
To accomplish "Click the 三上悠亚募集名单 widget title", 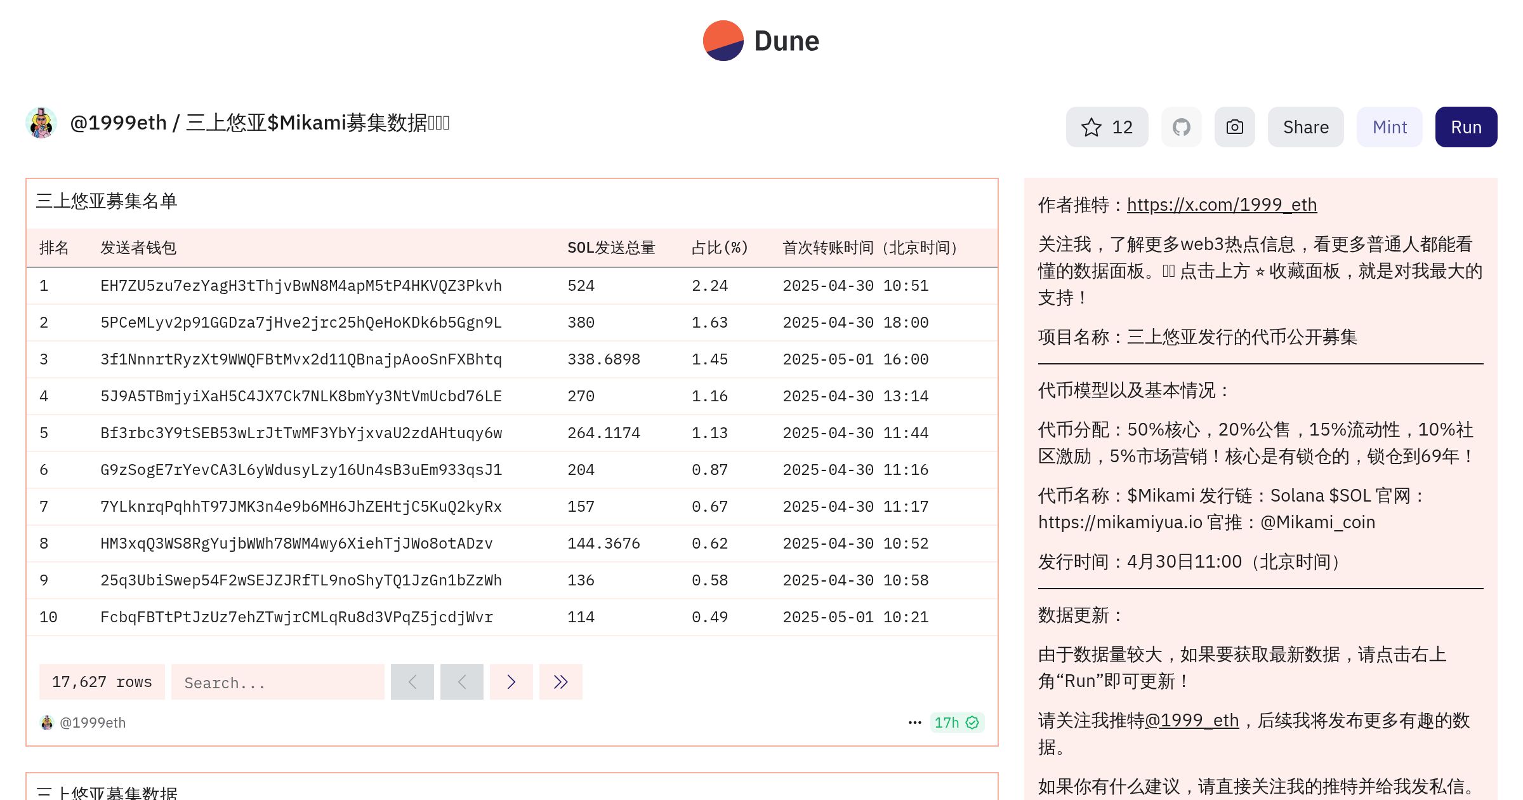I will pos(106,201).
